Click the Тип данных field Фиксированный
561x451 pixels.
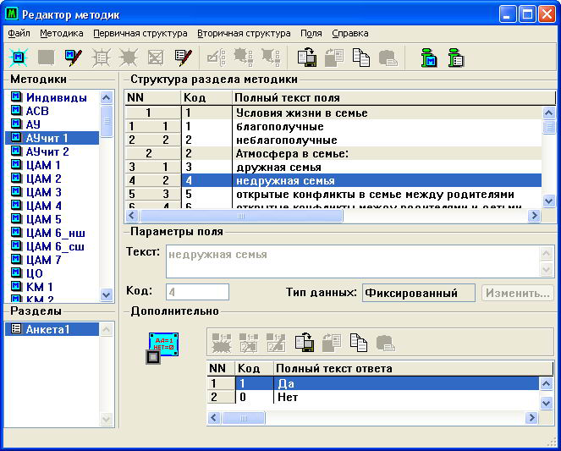point(419,293)
